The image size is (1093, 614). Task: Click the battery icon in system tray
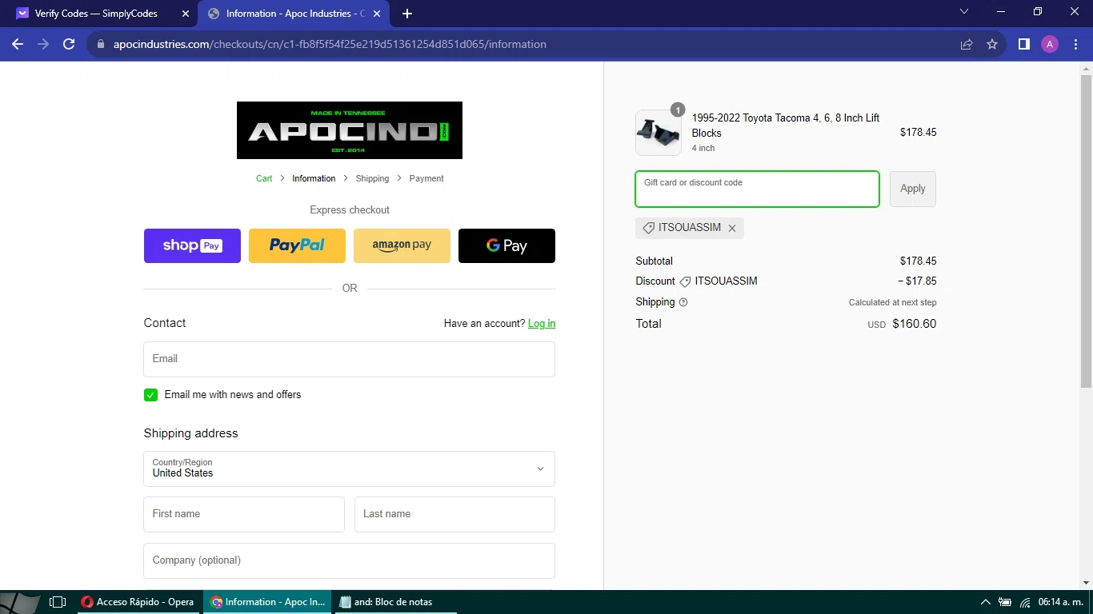point(1005,602)
